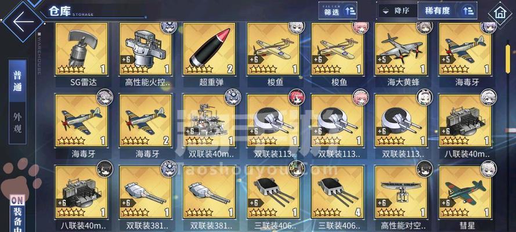
Task: Click the yellow scrollbar thumb
Action: [508, 70]
